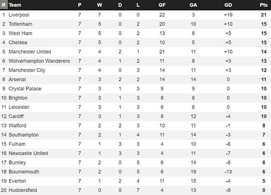Sort by the Team column header
The height and width of the screenshot is (195, 271).
pyautogui.click(x=15, y=5)
